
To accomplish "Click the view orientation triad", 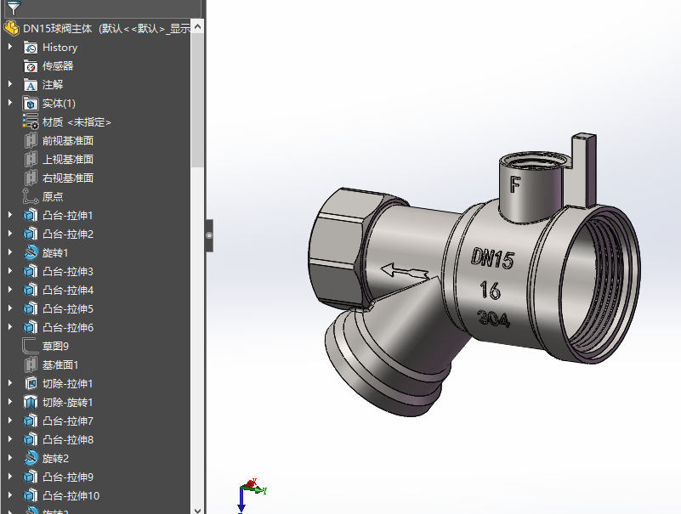I will click(251, 495).
